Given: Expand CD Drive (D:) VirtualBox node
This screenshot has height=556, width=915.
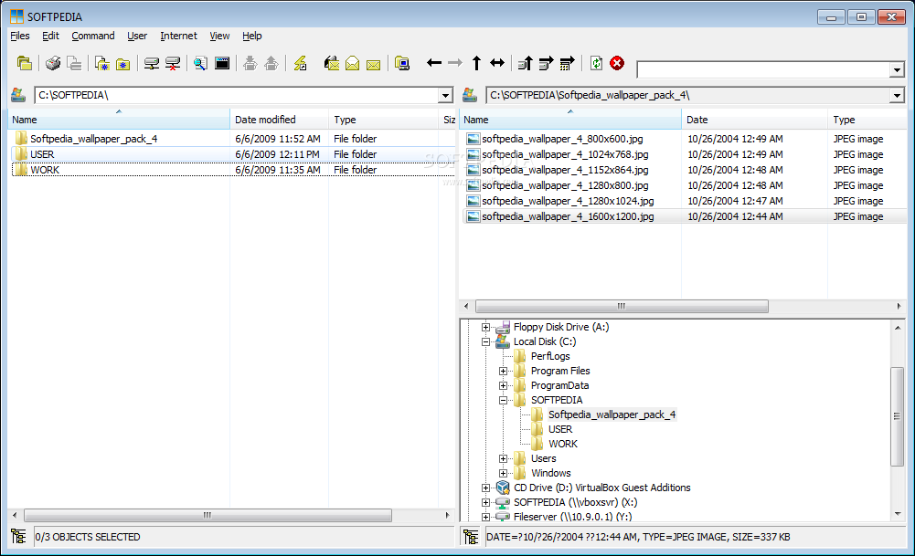Looking at the screenshot, I should [485, 488].
